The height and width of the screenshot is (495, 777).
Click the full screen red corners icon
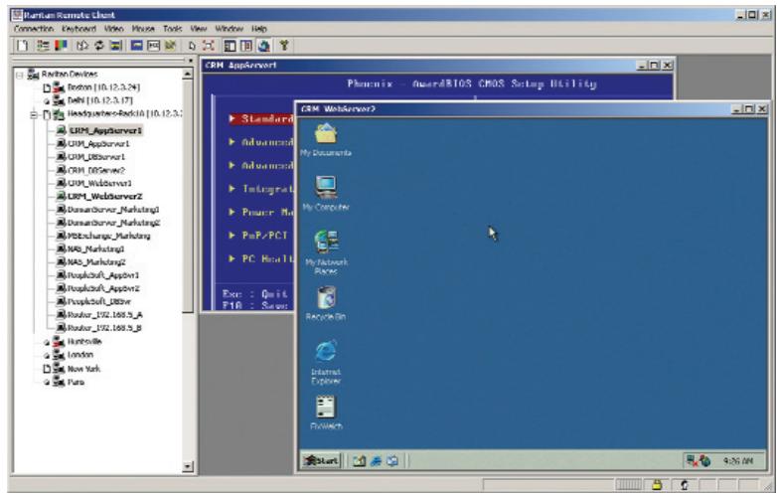tap(209, 46)
